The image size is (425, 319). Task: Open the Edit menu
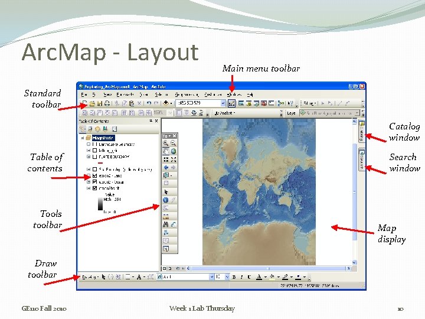tap(94, 95)
